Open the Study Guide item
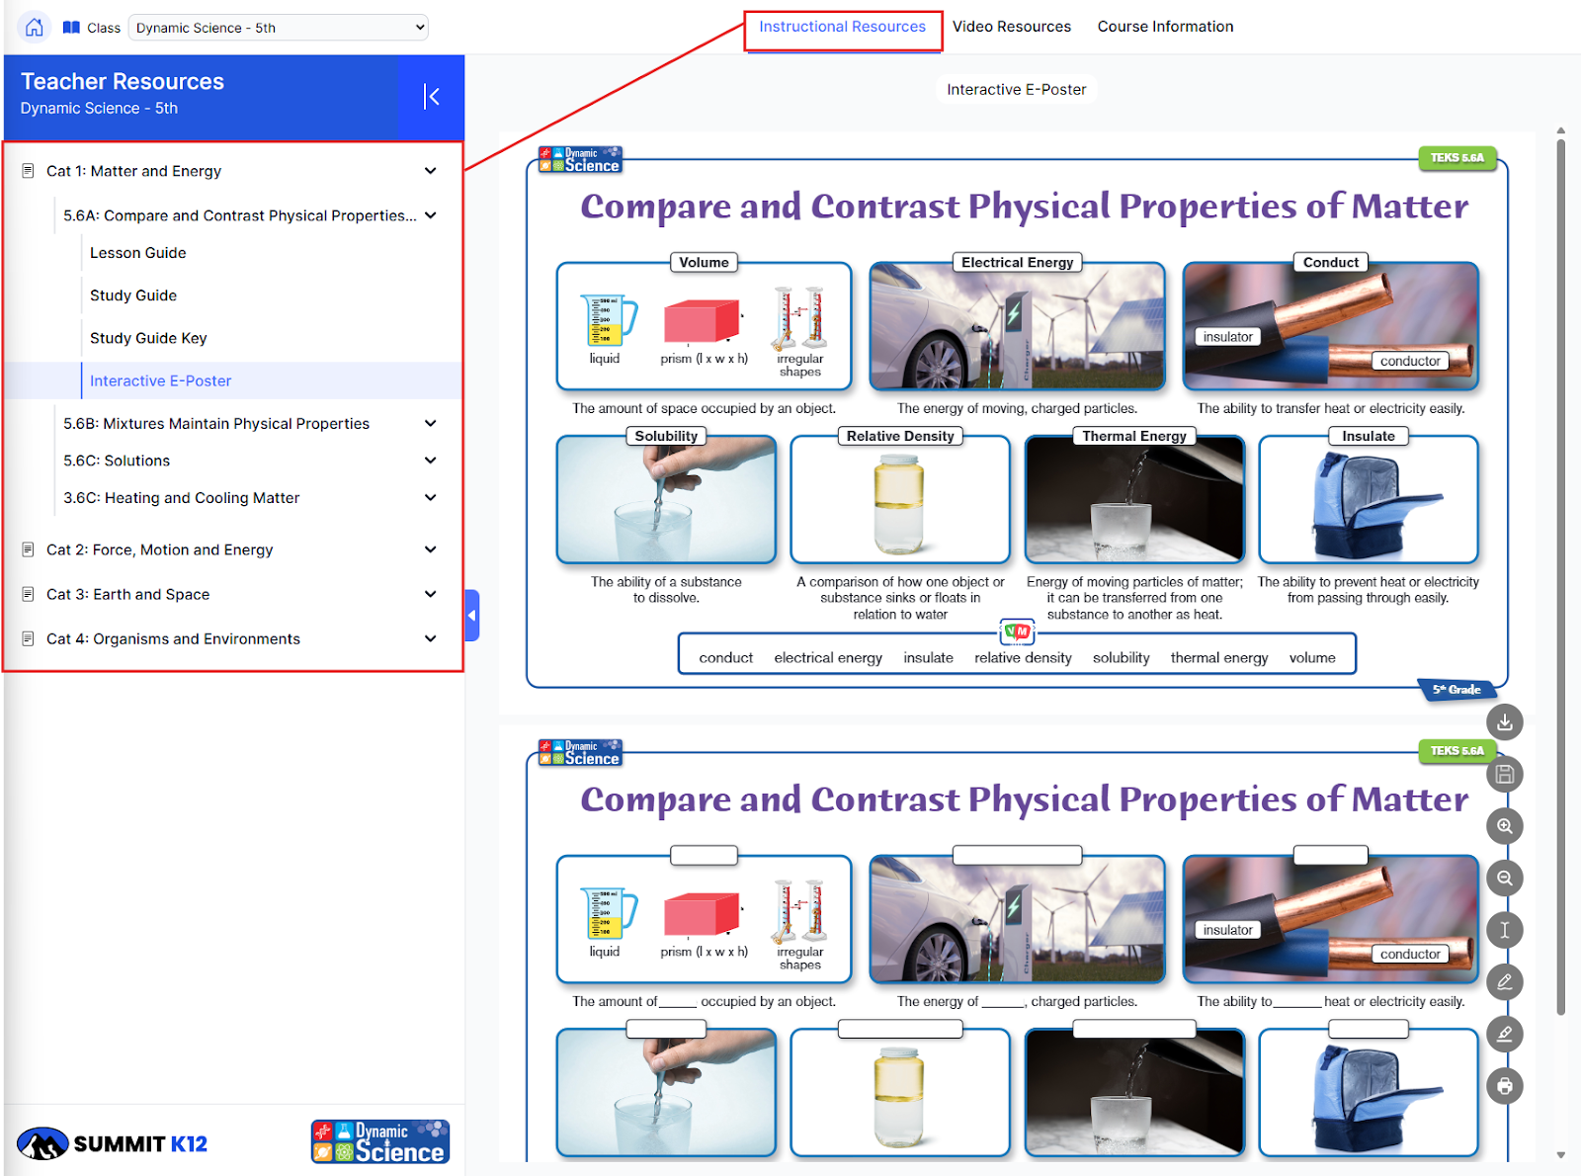This screenshot has width=1581, height=1176. tap(133, 295)
